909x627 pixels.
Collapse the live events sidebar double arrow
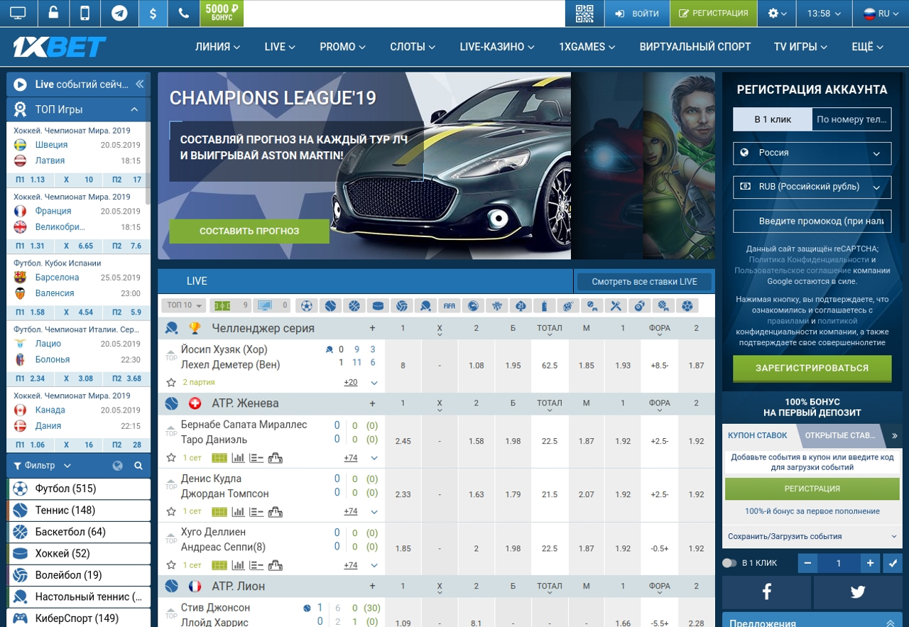coord(140,84)
